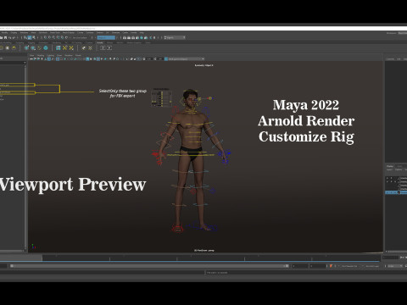Viewport: 407px width, 305px height.
Task: Open the viewport View menu
Action: (32, 55)
